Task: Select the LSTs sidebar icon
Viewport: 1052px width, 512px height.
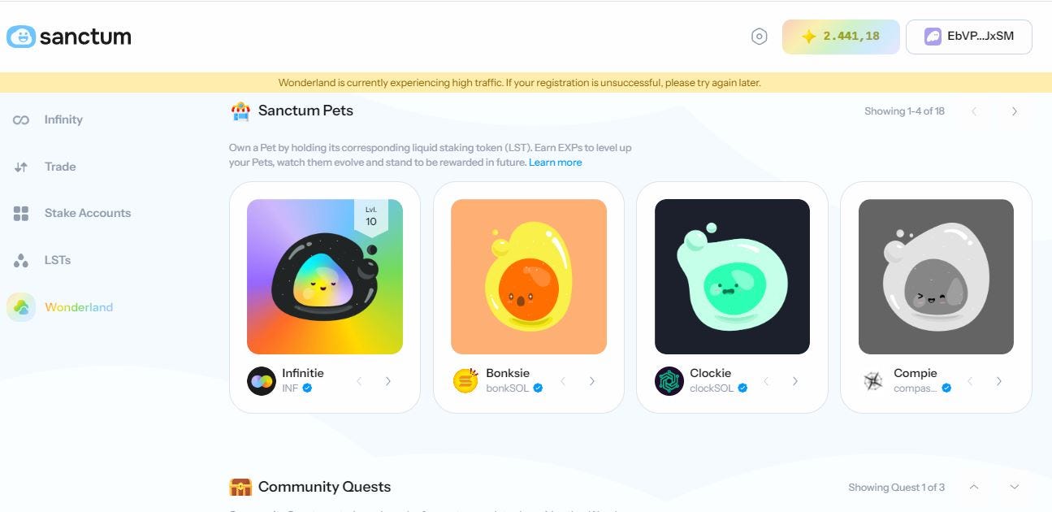Action: [20, 259]
